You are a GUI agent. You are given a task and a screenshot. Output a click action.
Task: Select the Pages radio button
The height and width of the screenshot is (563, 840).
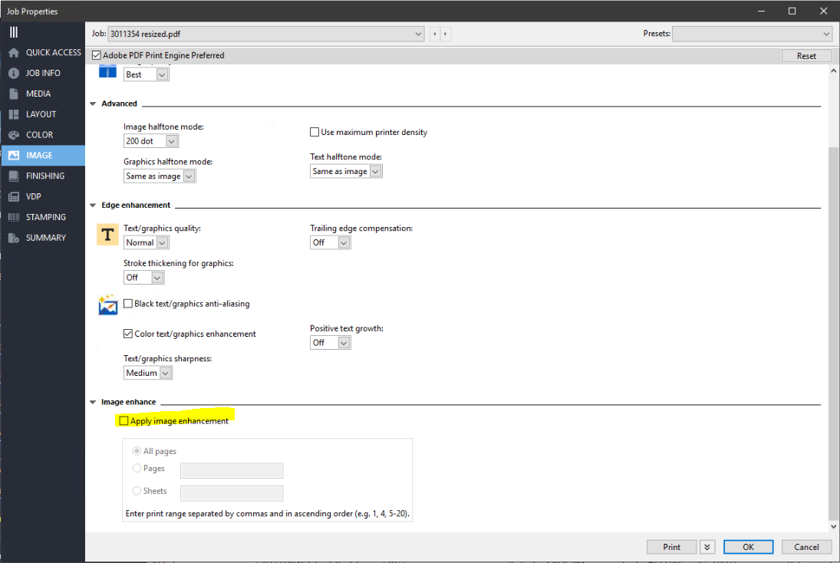(x=137, y=468)
